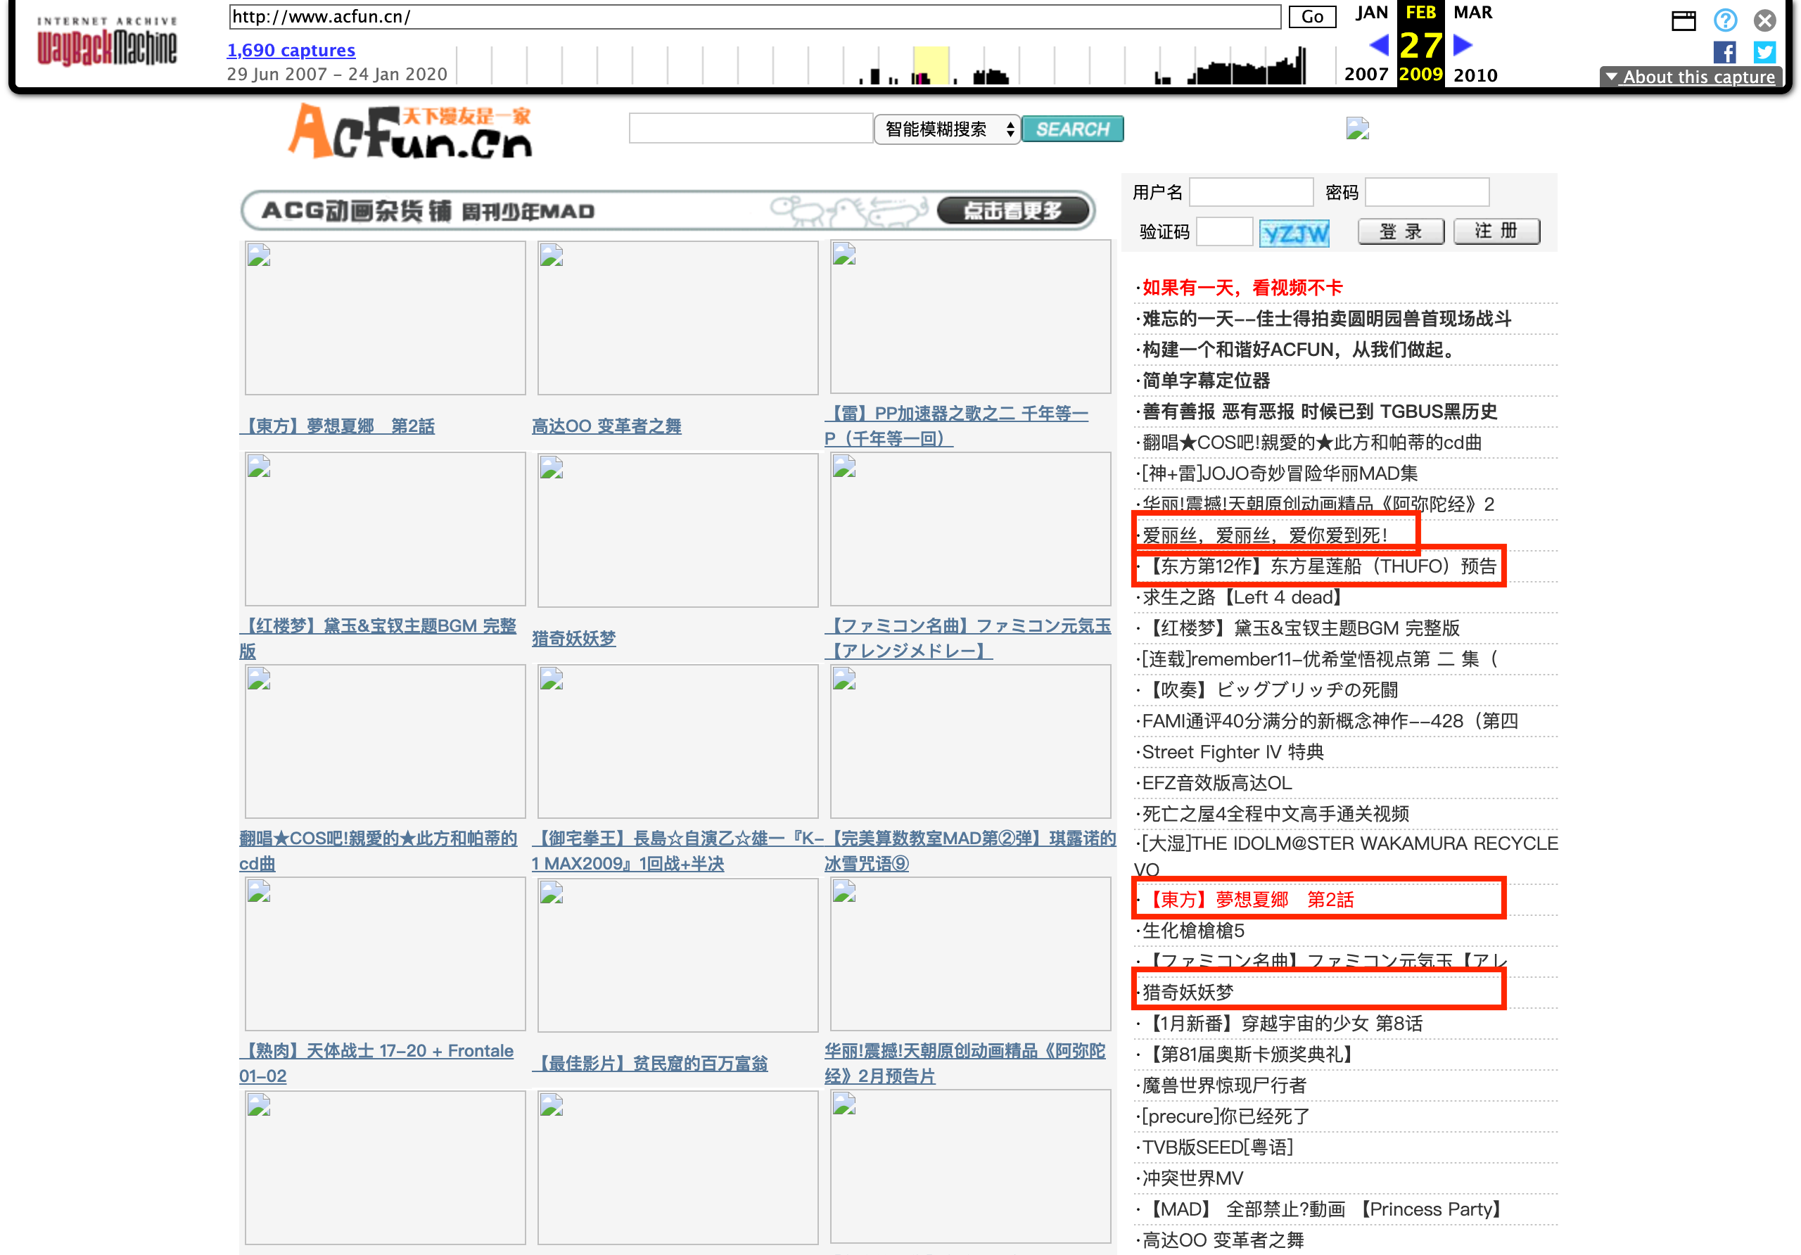Open the 1,690 captures link
1801x1255 pixels.
(291, 50)
